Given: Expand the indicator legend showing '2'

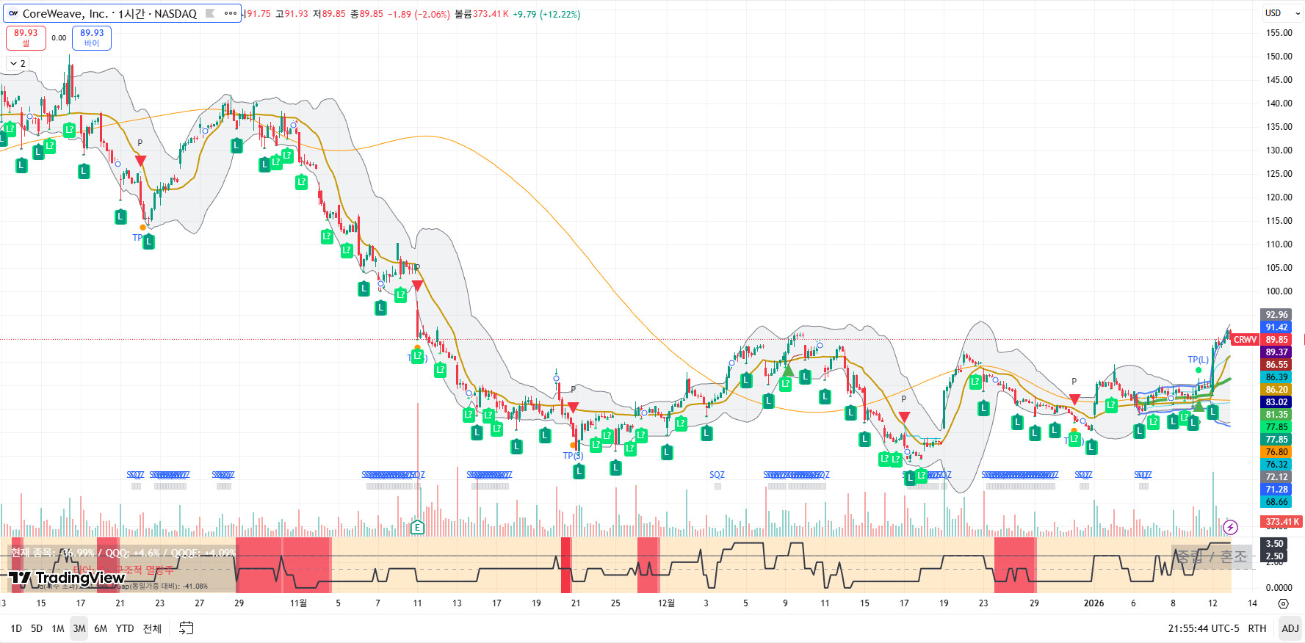Looking at the screenshot, I should (18, 64).
